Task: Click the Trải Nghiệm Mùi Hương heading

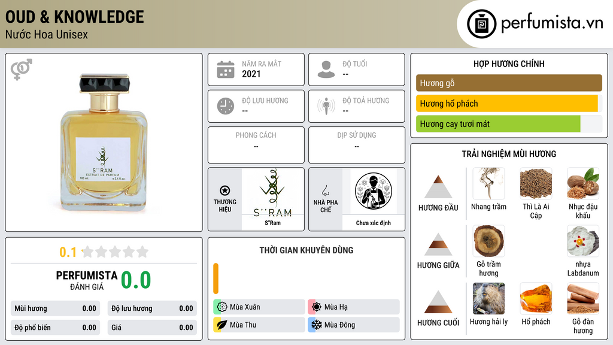Action: [x=509, y=154]
